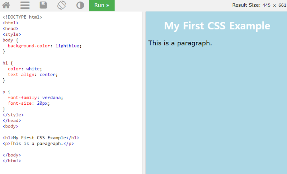This screenshot has width=287, height=174.
Task: Click the font-family: verdana code line
Action: [35, 97]
